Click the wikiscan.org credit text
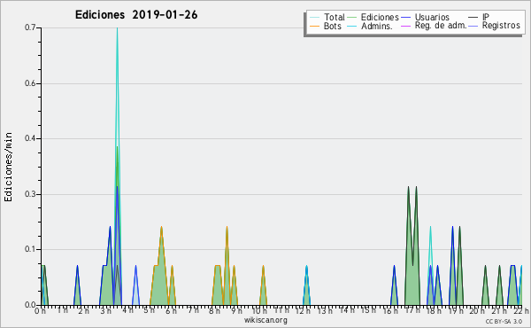 [x=265, y=320]
